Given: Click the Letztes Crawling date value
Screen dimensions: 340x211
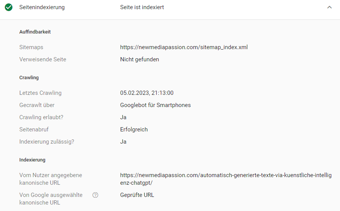Looking at the screenshot, I should click(x=147, y=93).
